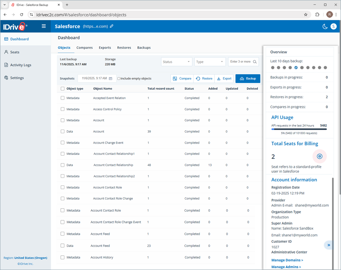Click the hamburger menu icon
This screenshot has width=341, height=270.
click(44, 26)
